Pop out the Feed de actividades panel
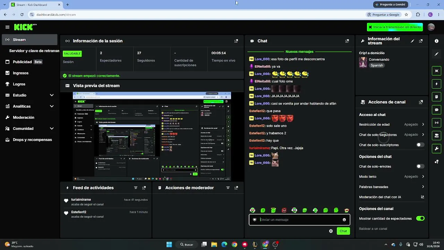Viewport: 444px width, 250px height. 144,188
